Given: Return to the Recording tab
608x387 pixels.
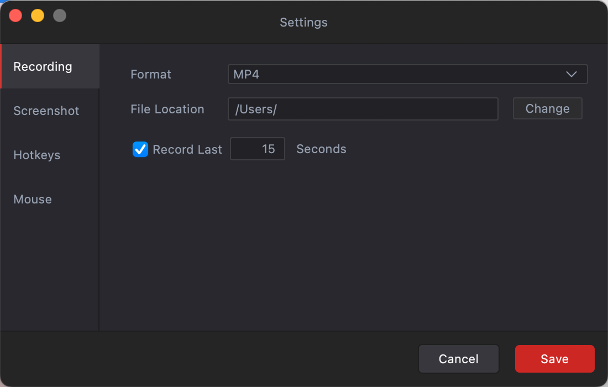Looking at the screenshot, I should (x=43, y=66).
